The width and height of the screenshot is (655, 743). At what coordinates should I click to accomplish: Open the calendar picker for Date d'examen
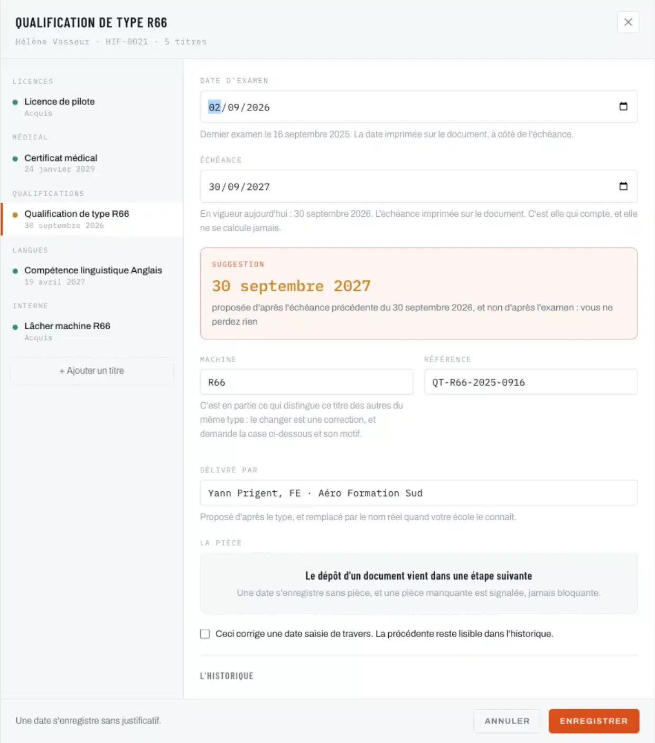click(x=623, y=107)
